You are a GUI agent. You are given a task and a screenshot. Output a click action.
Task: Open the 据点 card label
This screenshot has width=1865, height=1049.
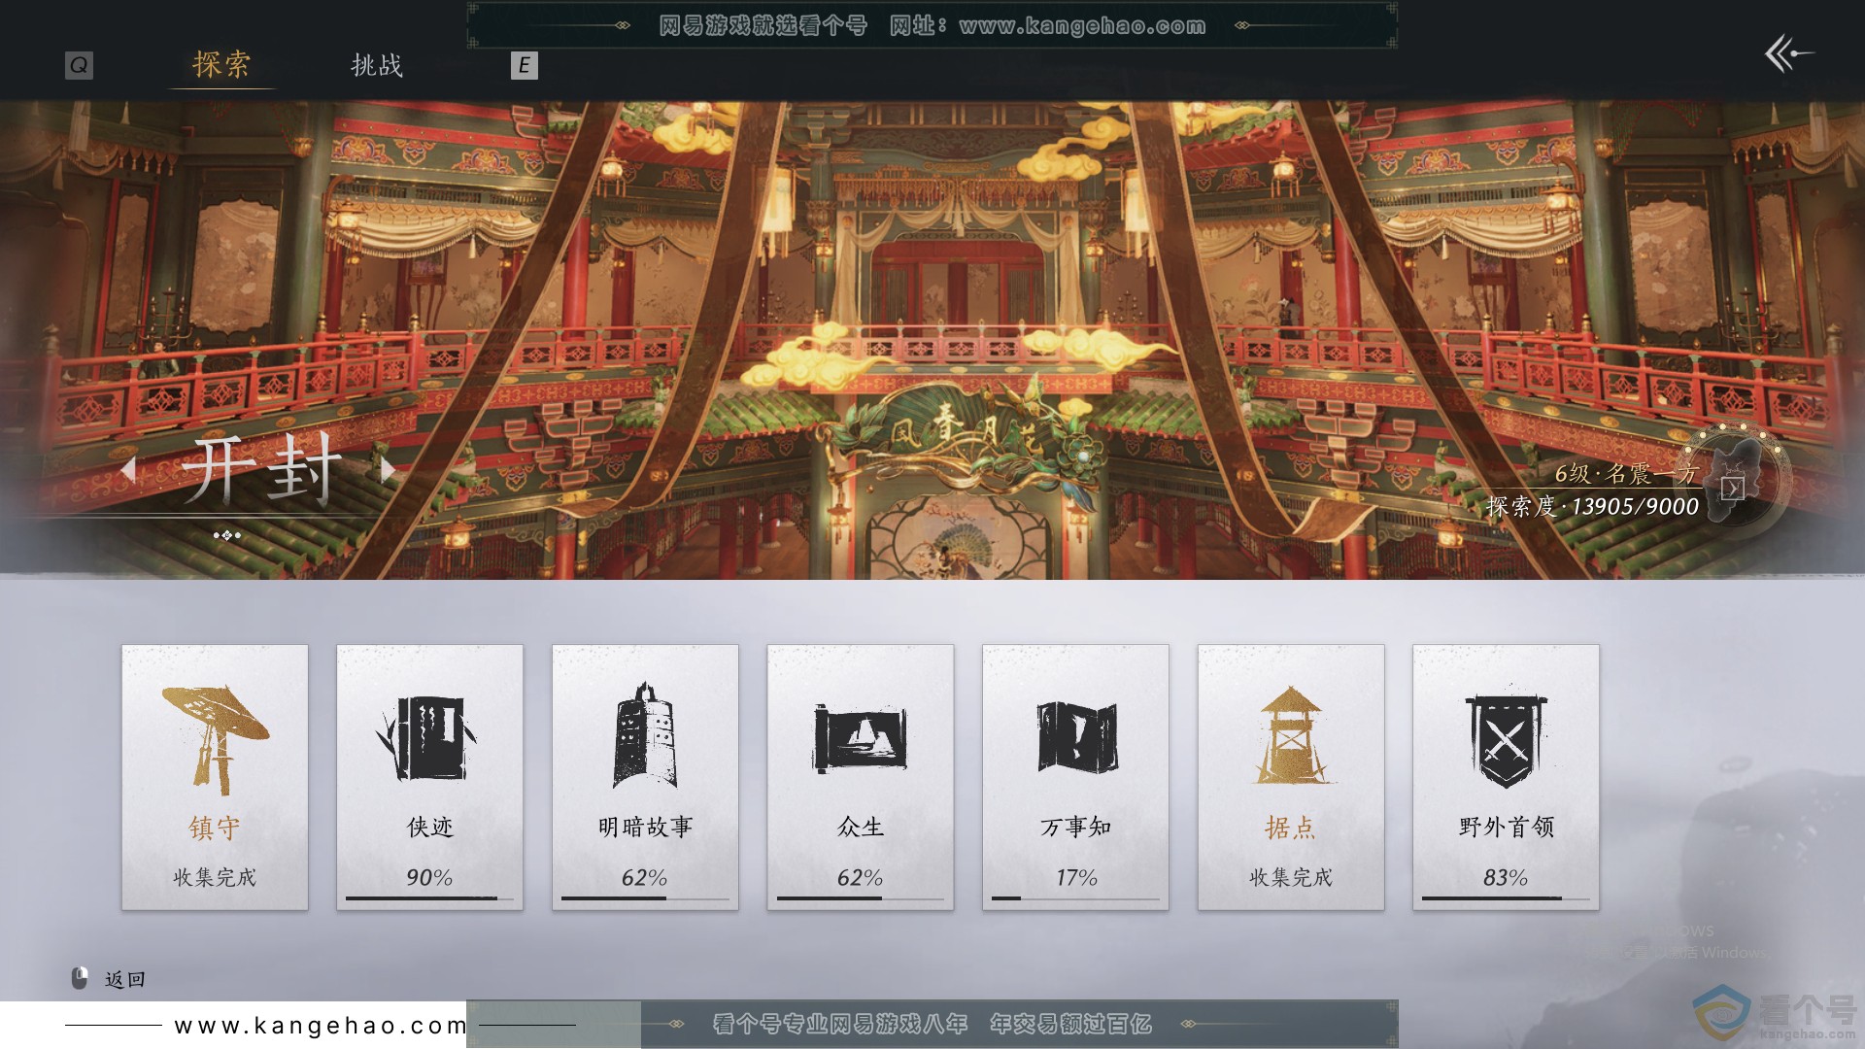[1291, 828]
